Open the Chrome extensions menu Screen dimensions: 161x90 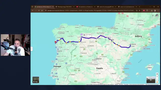coord(147,10)
